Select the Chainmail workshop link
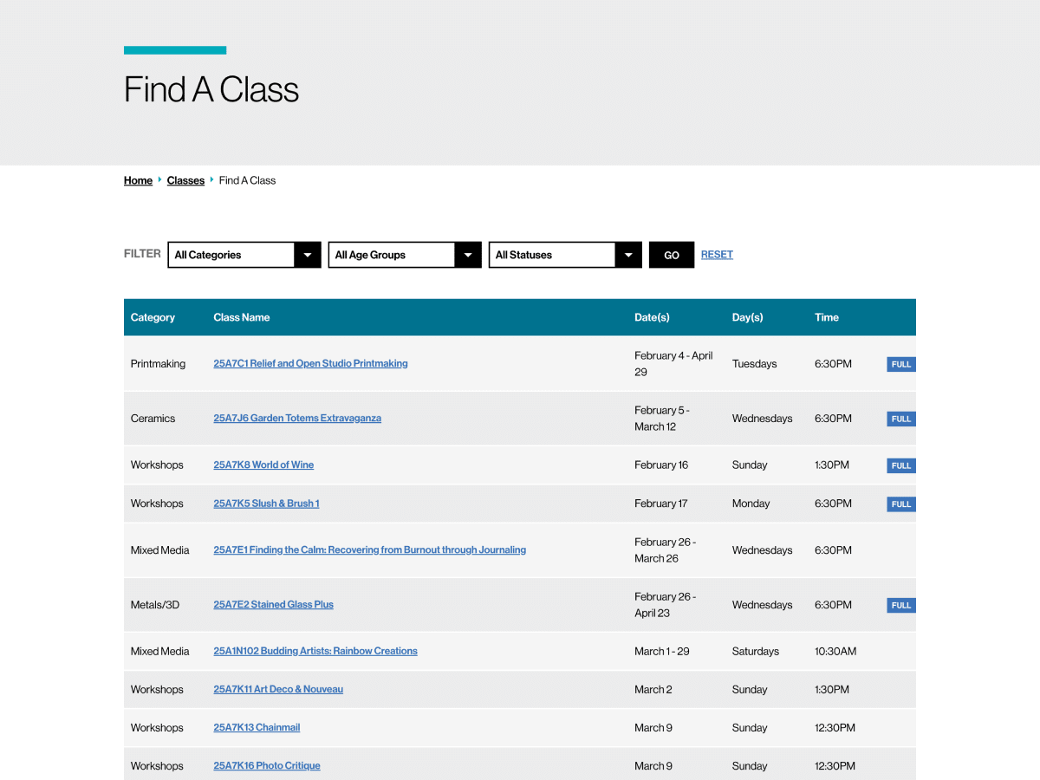 (257, 728)
